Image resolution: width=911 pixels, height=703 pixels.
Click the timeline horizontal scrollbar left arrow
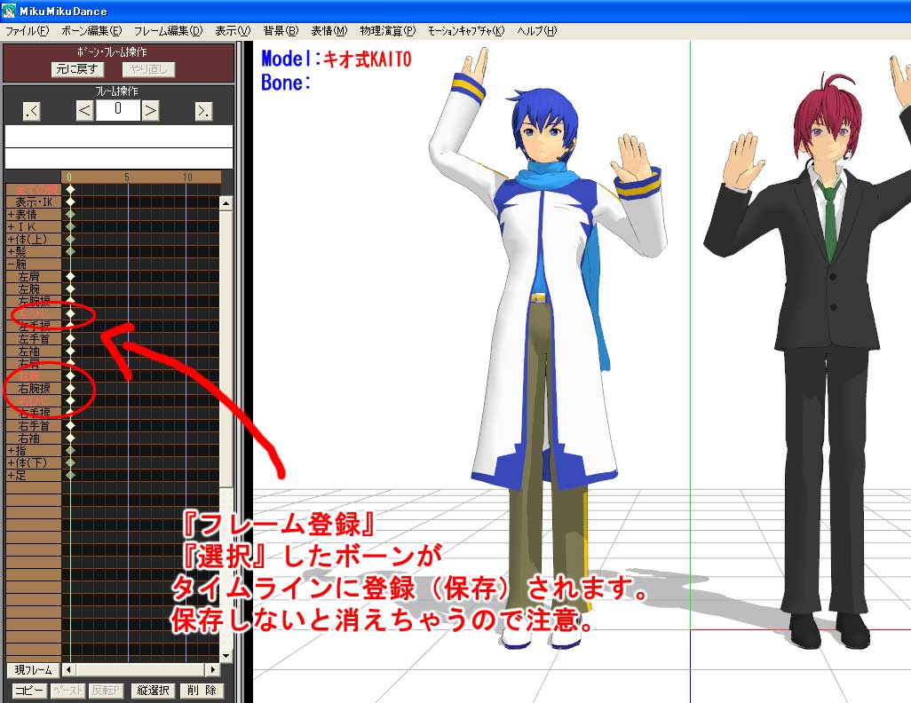[x=68, y=670]
